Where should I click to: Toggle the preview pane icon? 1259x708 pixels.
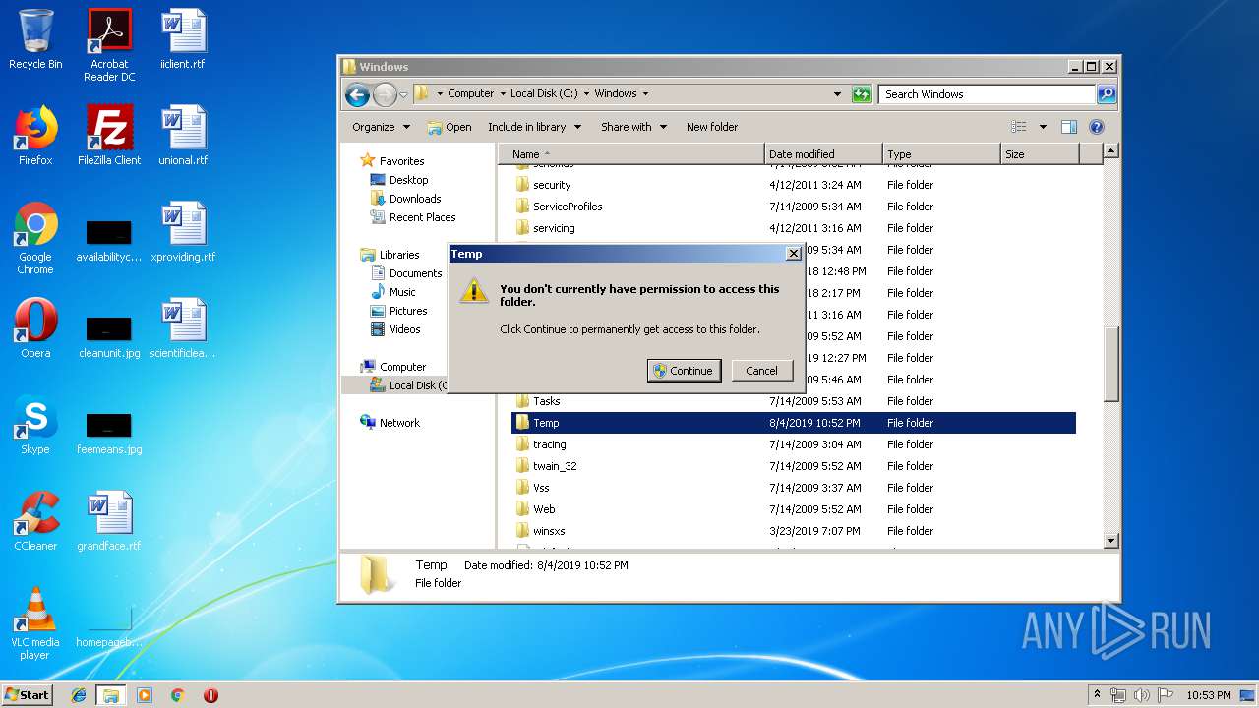pos(1069,127)
